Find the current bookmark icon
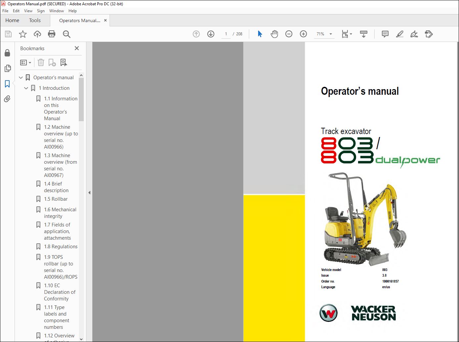Image resolution: width=459 pixels, height=342 pixels. [x=64, y=62]
